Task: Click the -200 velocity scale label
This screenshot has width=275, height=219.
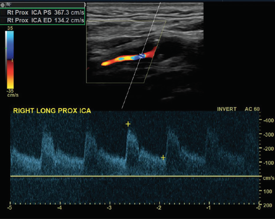Action: 268,149
